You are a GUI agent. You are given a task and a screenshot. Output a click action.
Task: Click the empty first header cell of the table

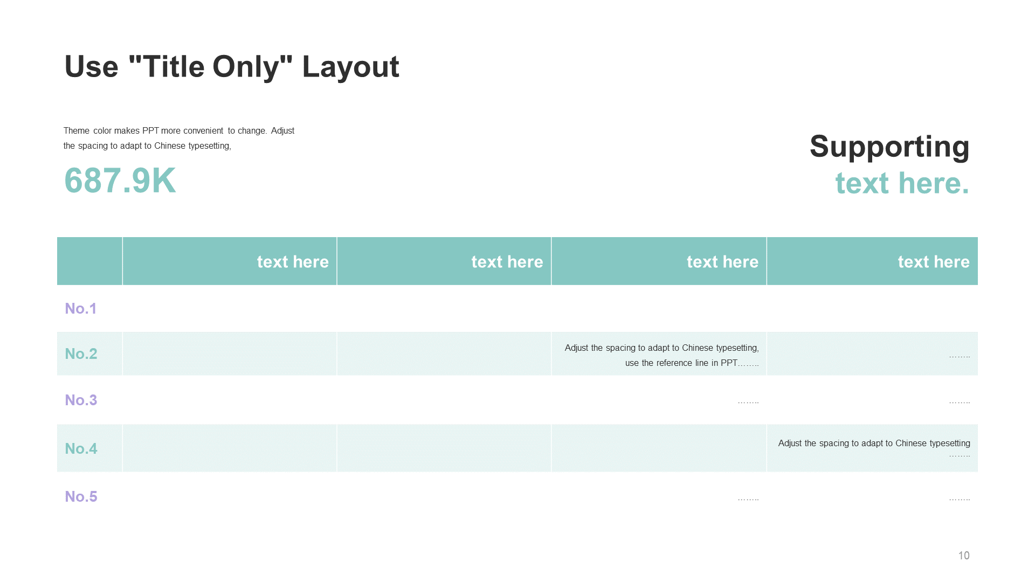click(89, 261)
